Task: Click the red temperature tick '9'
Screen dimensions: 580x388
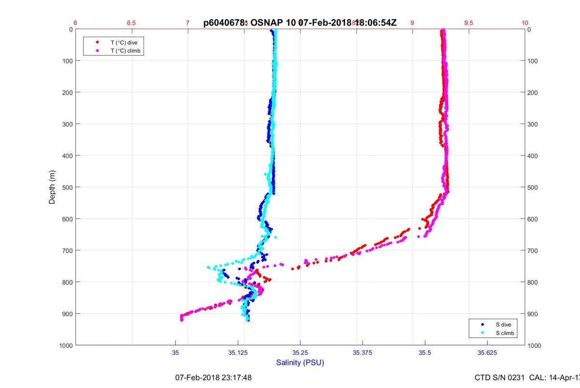Action: click(412, 23)
